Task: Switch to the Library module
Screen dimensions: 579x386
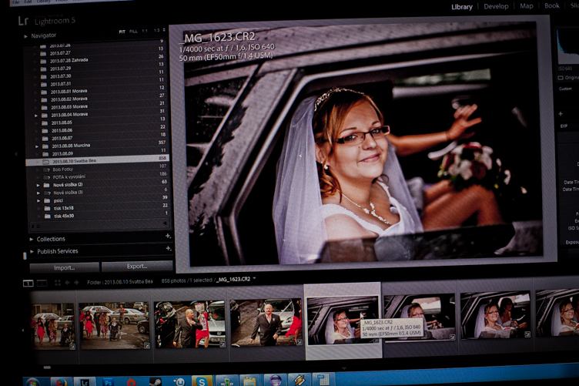Action: (461, 7)
